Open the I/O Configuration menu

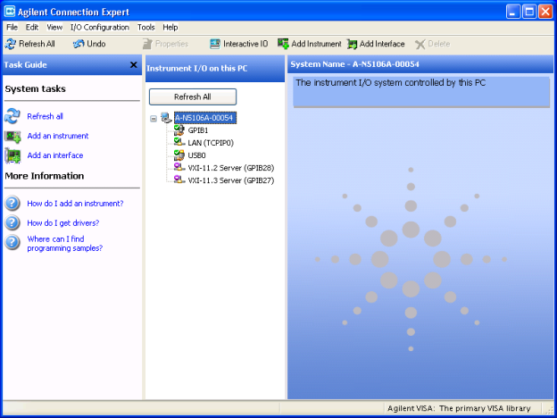[x=99, y=28]
